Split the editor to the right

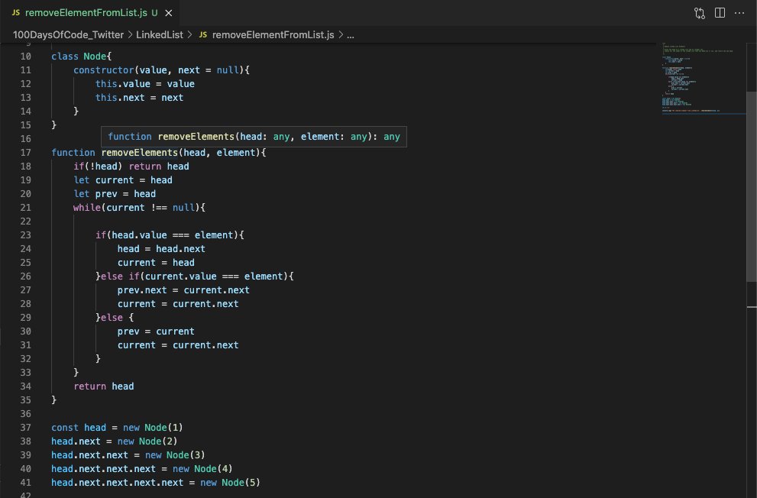720,13
